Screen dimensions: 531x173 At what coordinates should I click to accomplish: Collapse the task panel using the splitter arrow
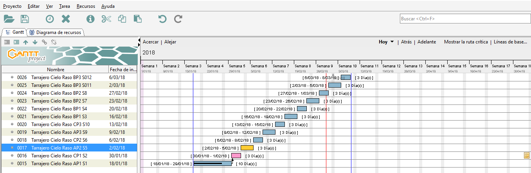(139, 40)
